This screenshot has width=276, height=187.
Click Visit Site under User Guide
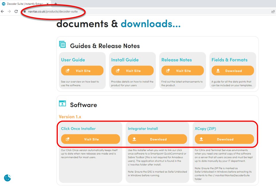coord(82,71)
